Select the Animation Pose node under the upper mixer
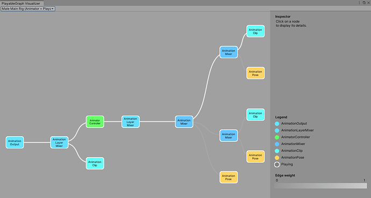 pos(255,73)
